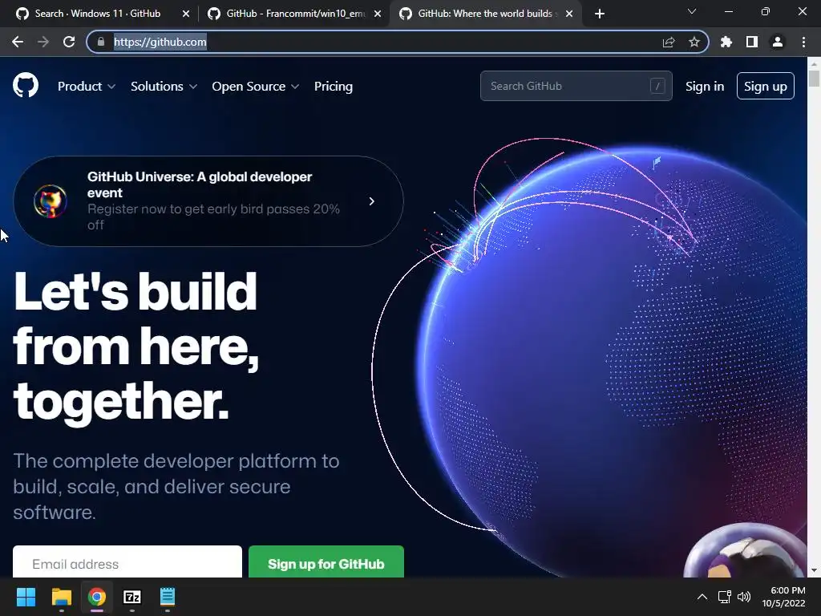
Task: Close the Francommit/win10_emu tab
Action: click(378, 14)
